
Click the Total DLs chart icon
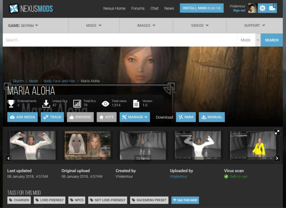coord(77,104)
